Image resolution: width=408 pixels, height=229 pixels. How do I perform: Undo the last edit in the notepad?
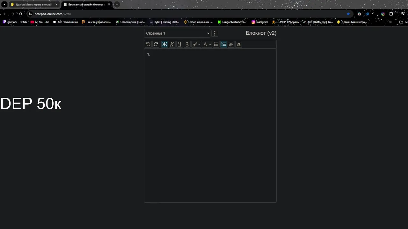coord(148,44)
